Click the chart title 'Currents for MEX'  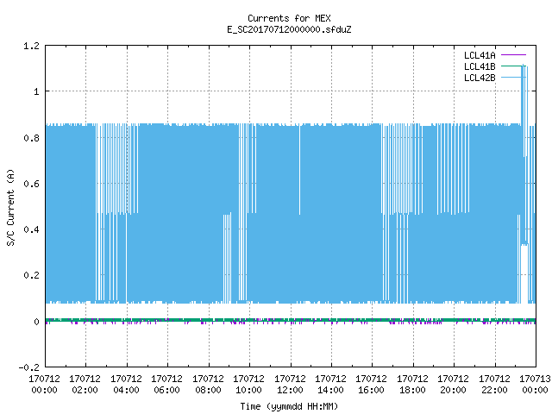coord(289,18)
